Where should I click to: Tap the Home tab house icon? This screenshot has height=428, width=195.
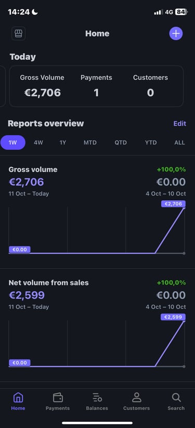tap(18, 397)
